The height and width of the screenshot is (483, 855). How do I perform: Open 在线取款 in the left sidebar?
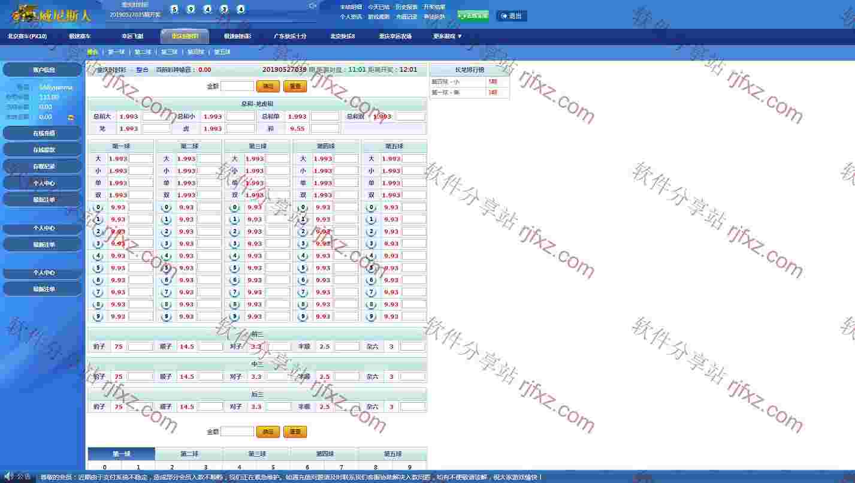(x=43, y=150)
